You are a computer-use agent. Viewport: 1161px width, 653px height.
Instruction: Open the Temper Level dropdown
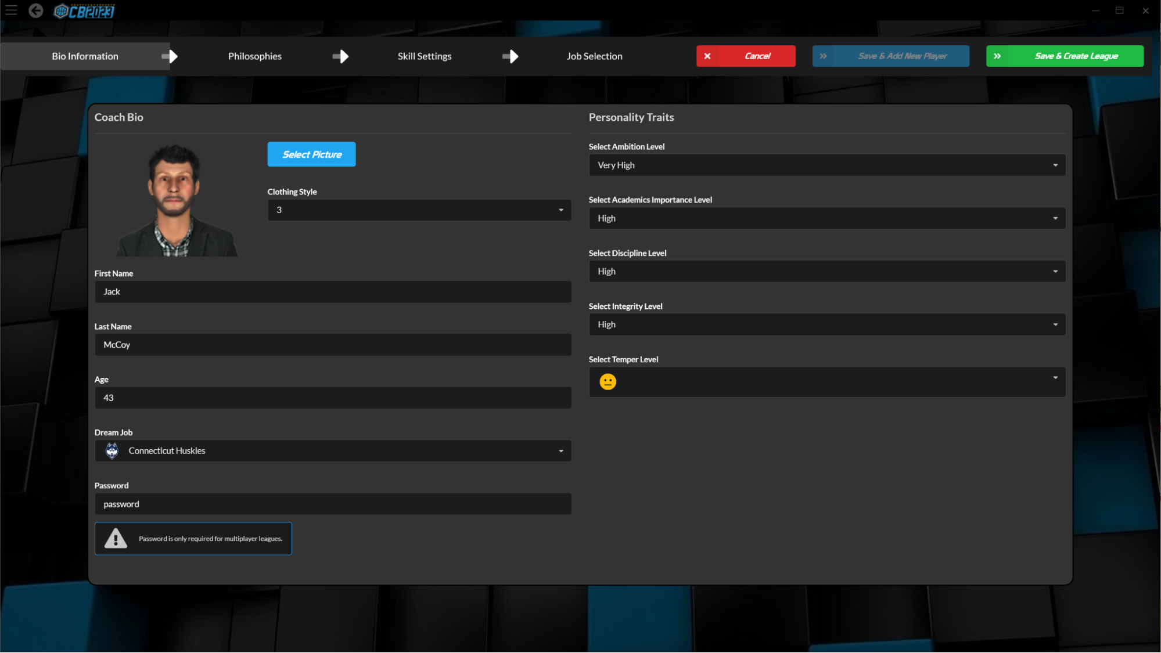pyautogui.click(x=827, y=382)
